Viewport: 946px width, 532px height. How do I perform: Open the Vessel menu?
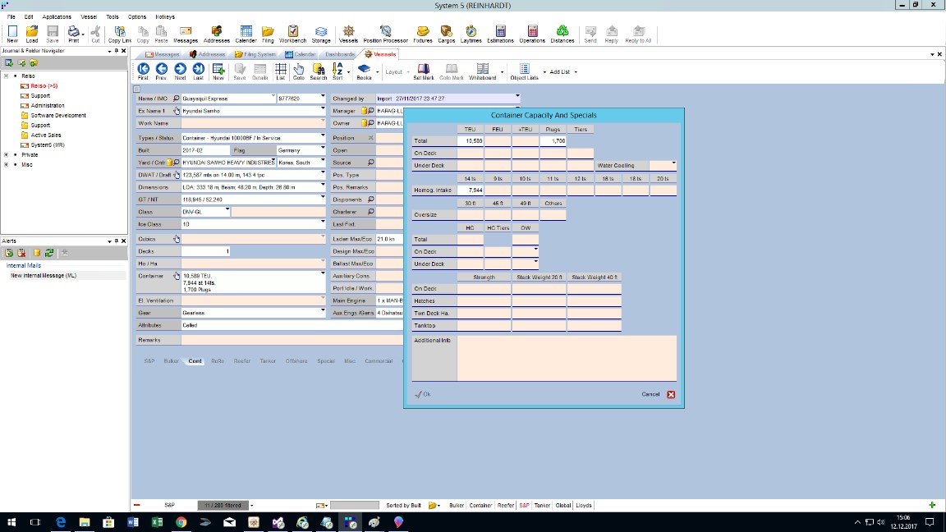pyautogui.click(x=89, y=16)
